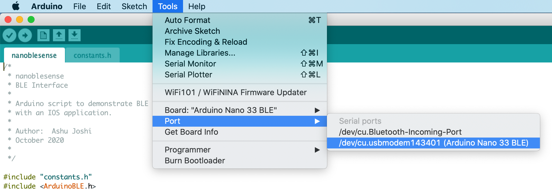Expand the Programmer submenu arrow
Image resolution: width=552 pixels, height=192 pixels.
point(317,150)
